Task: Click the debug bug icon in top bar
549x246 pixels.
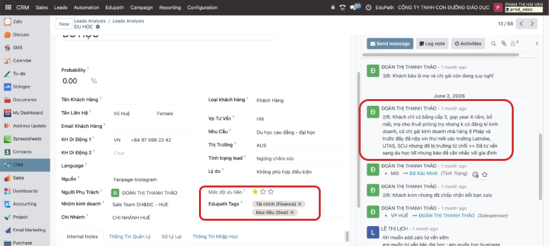Action: [333, 7]
